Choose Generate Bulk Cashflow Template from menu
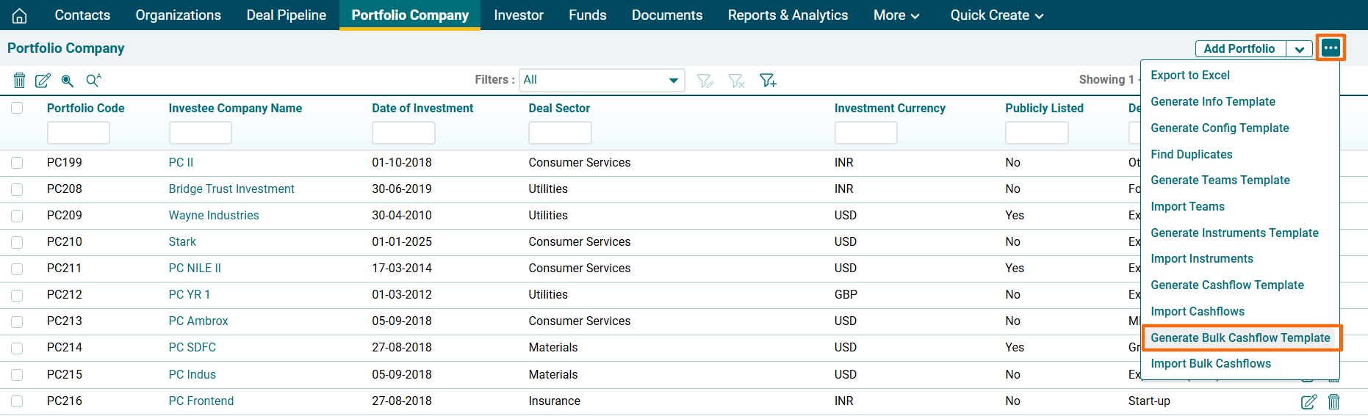Image resolution: width=1368 pixels, height=416 pixels. point(1240,337)
